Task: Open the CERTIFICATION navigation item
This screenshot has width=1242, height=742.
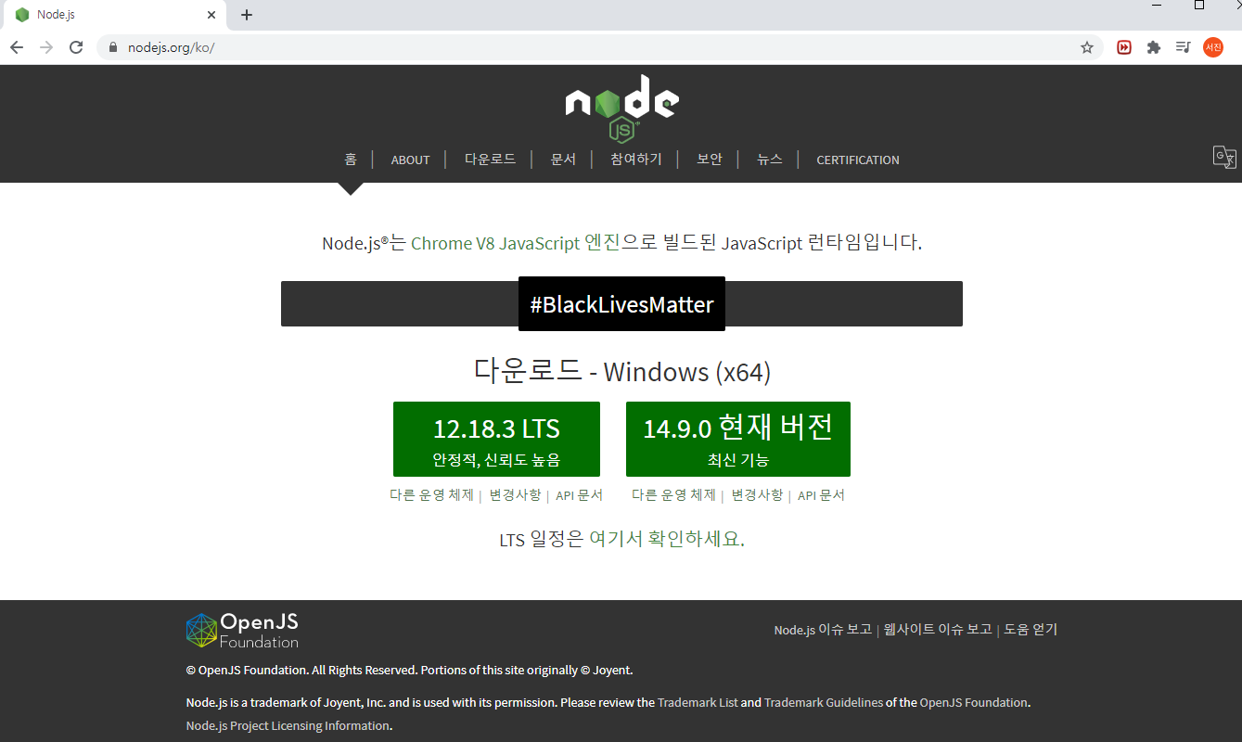Action: point(858,160)
